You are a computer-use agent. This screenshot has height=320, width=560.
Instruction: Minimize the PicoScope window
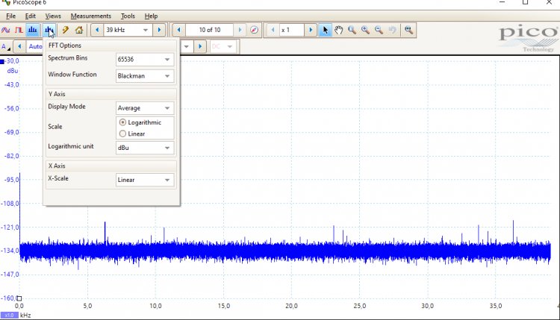[x=503, y=2]
